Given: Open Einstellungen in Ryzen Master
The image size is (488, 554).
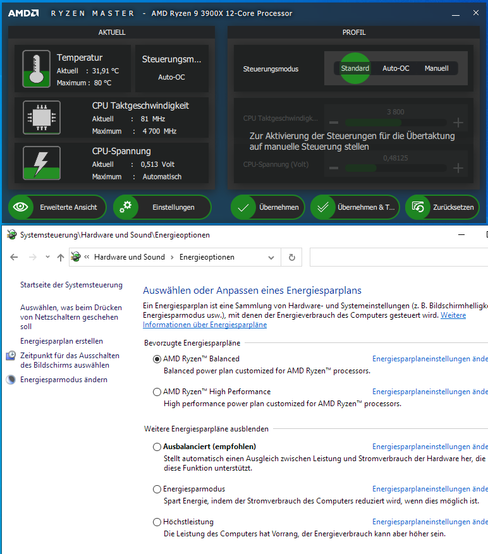Looking at the screenshot, I should [x=162, y=207].
